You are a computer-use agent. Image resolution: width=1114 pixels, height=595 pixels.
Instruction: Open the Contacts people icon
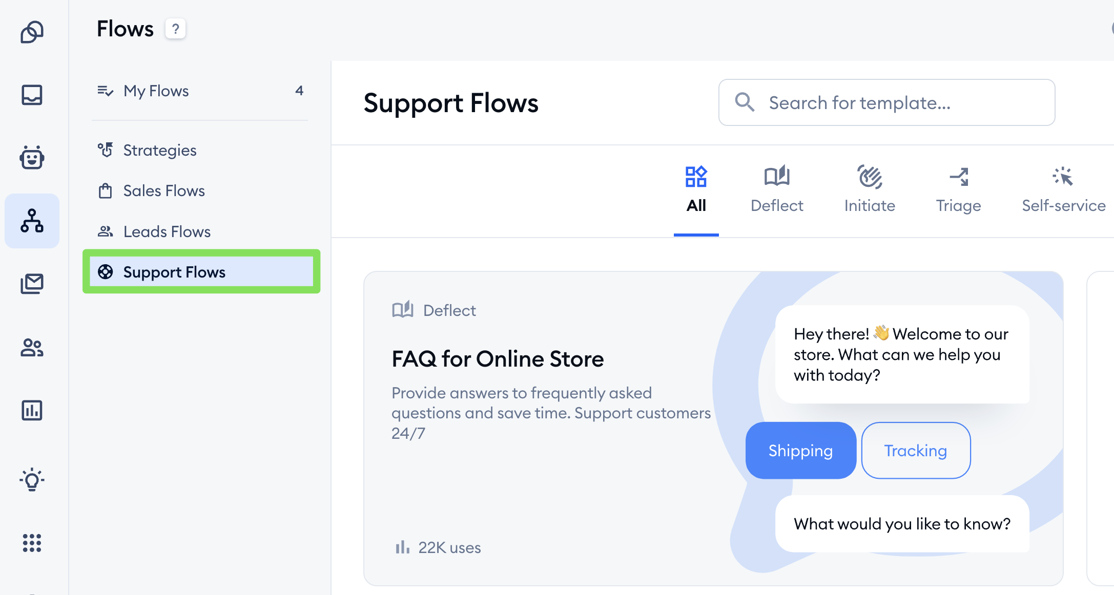[32, 348]
